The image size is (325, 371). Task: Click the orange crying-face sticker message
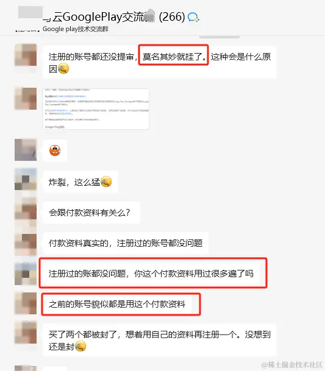click(55, 150)
